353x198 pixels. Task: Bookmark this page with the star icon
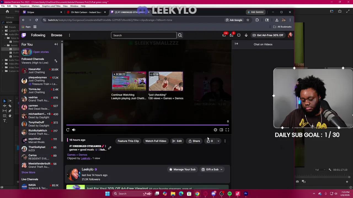(x=248, y=20)
